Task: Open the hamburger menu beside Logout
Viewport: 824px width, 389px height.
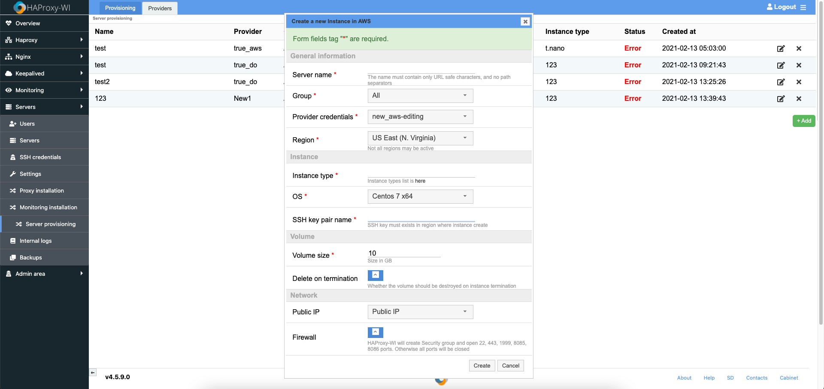Action: click(803, 7)
